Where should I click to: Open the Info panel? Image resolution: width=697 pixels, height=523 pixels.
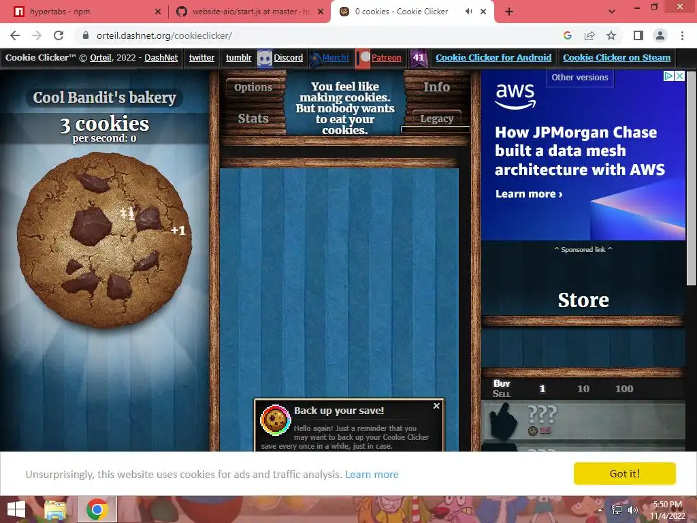[436, 87]
